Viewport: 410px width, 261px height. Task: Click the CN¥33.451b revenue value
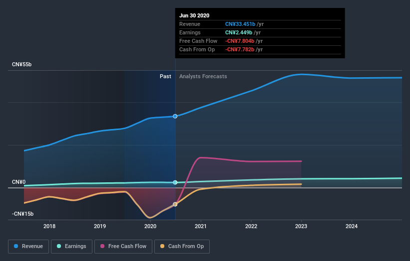(240, 24)
